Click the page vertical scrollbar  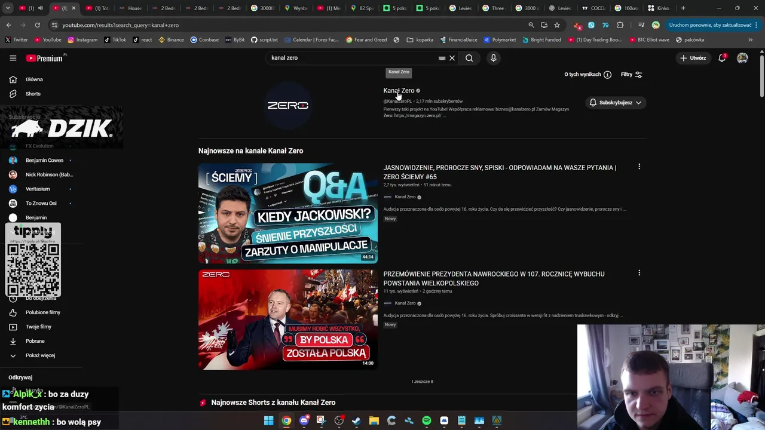click(x=761, y=75)
